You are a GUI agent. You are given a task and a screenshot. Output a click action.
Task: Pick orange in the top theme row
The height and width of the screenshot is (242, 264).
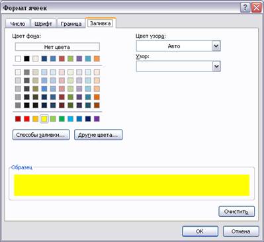pyautogui.click(x=97, y=59)
